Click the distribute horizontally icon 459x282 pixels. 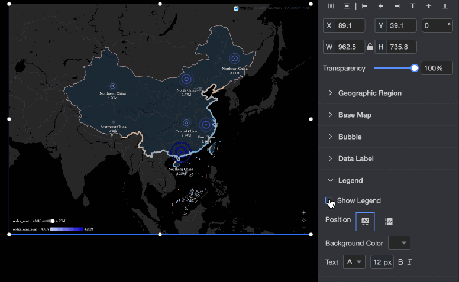click(331, 6)
